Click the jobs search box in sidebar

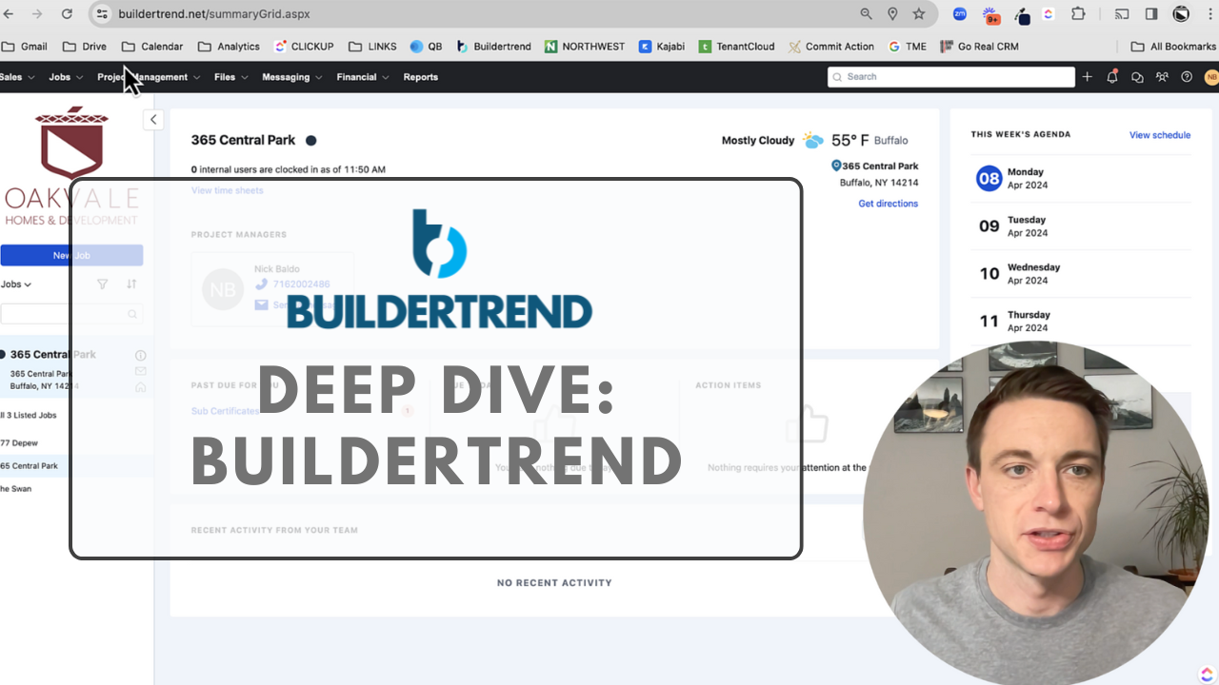click(72, 314)
